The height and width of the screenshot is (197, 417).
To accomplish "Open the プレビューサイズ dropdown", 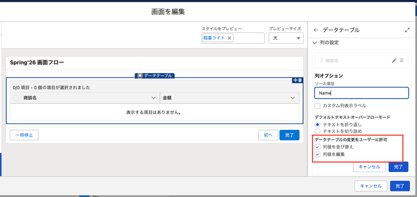I will [286, 38].
